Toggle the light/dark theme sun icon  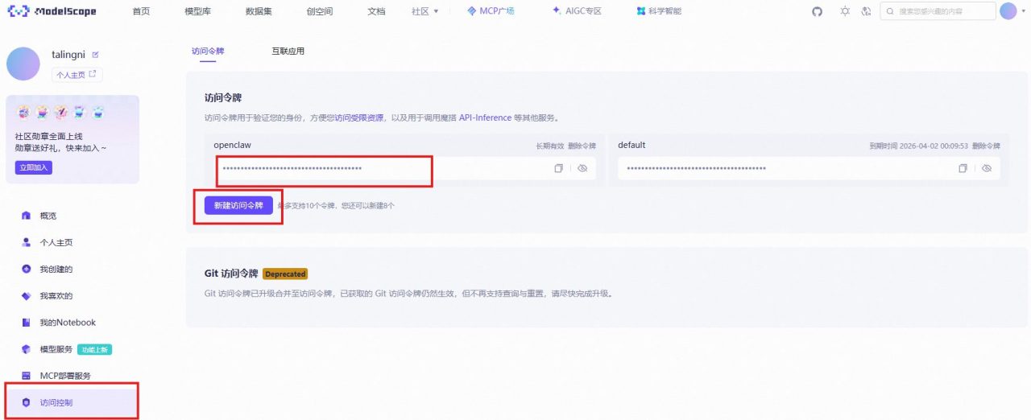(844, 12)
